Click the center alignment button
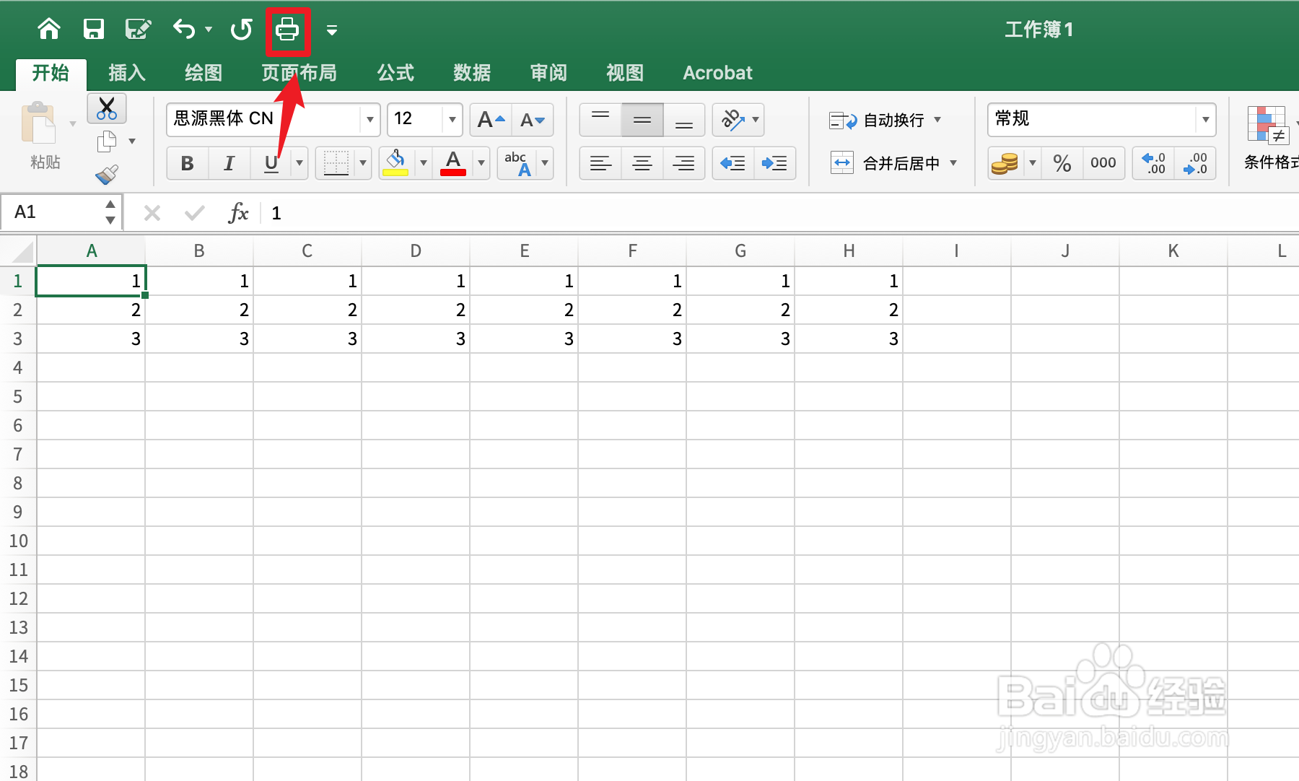This screenshot has height=781, width=1299. [x=642, y=163]
